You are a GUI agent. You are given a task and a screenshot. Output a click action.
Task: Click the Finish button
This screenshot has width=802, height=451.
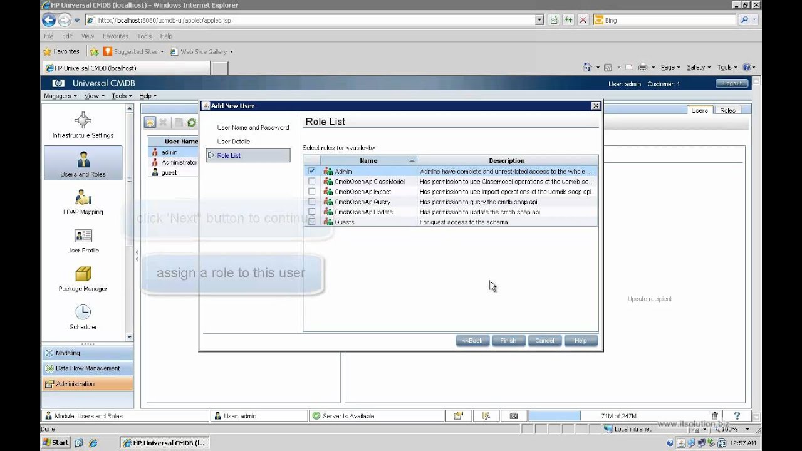pos(508,341)
